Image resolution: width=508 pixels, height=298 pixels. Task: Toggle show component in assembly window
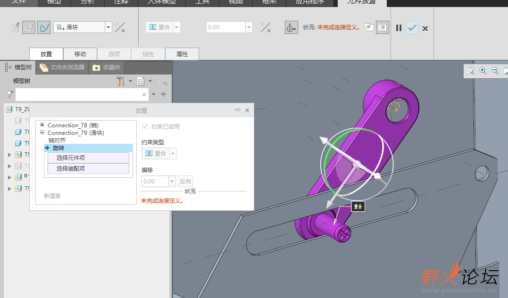coord(382,27)
